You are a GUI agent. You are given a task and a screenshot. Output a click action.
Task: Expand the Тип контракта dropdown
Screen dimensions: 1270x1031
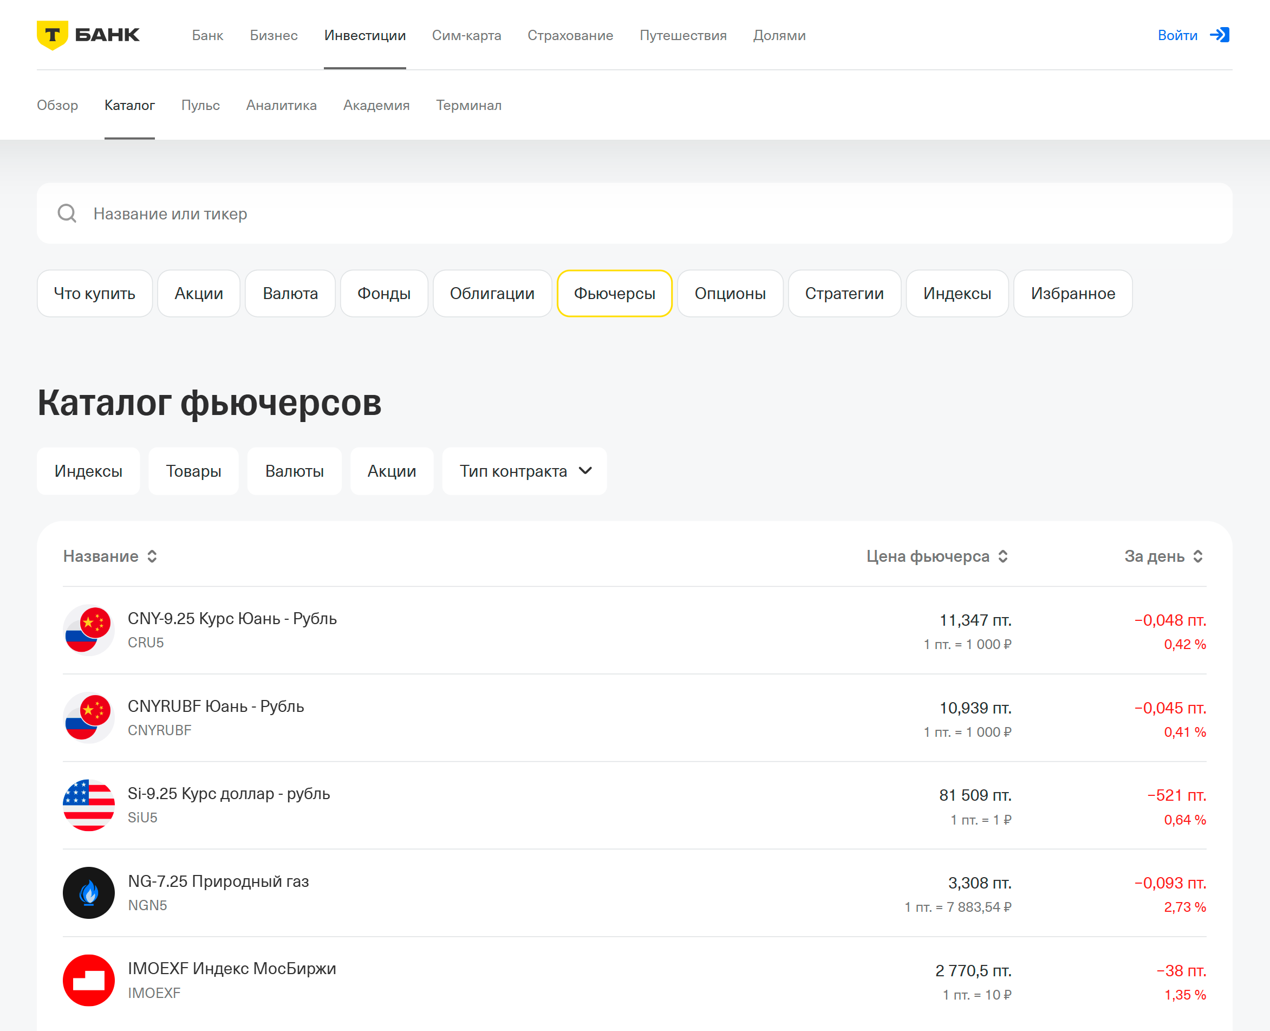point(524,471)
